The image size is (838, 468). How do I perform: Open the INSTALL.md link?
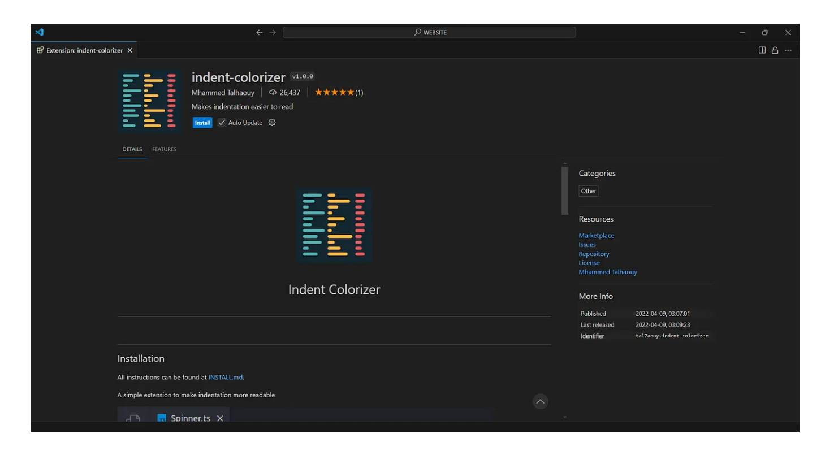coord(226,377)
